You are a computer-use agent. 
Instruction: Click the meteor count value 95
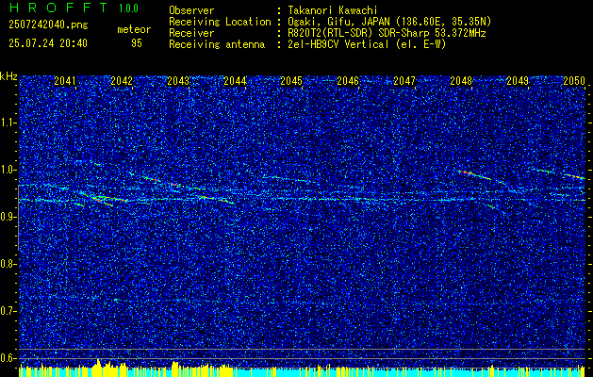(137, 43)
